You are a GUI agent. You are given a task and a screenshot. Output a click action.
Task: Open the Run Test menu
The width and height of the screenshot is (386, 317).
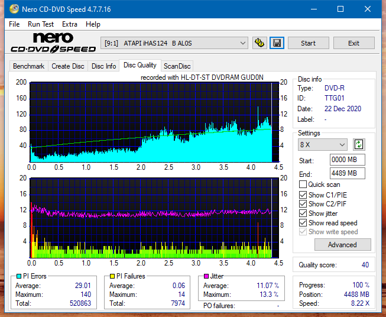(x=41, y=24)
